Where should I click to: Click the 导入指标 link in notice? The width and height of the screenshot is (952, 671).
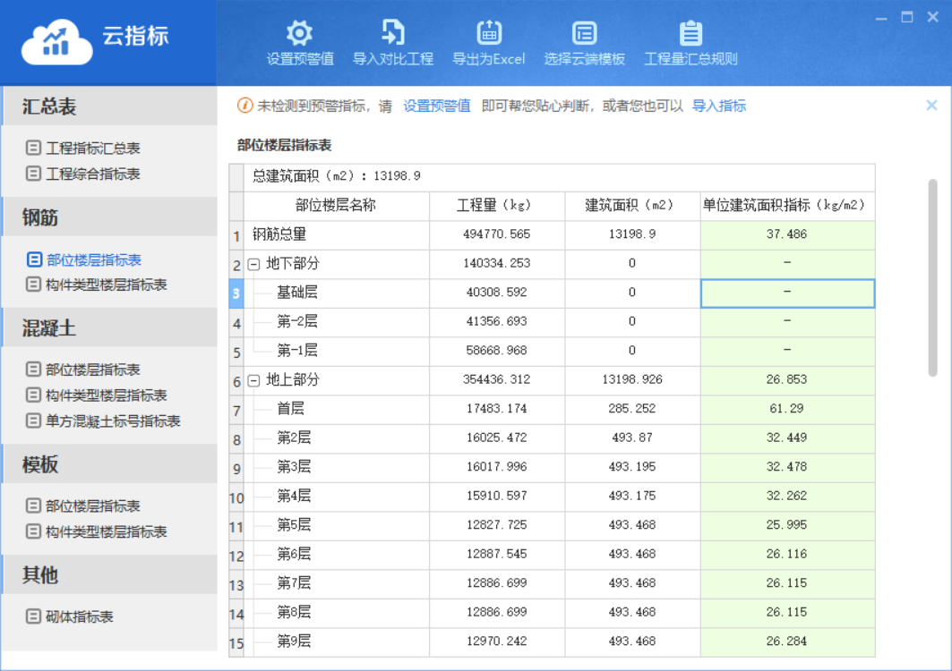click(719, 106)
